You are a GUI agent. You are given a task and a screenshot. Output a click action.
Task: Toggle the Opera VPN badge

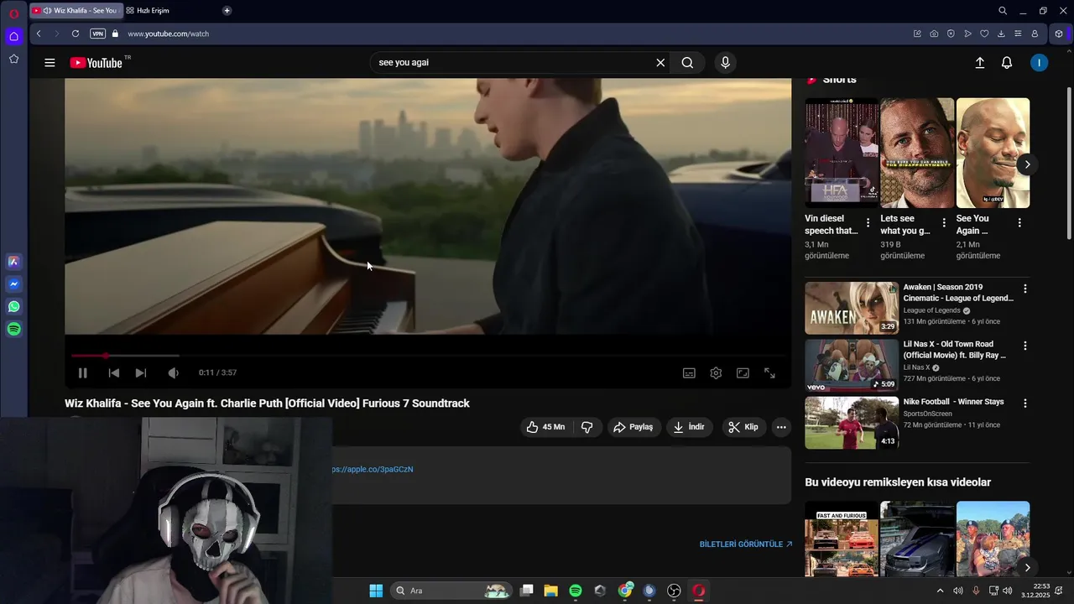pos(98,34)
